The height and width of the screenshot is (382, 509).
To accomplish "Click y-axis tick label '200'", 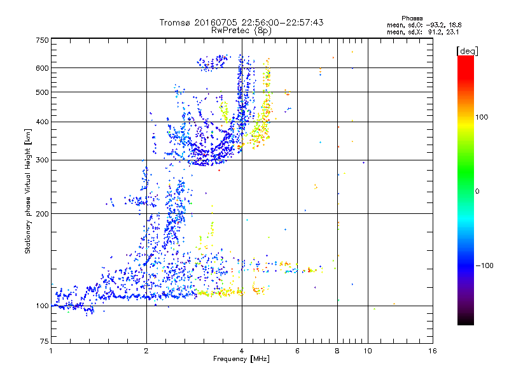I will tap(42, 214).
